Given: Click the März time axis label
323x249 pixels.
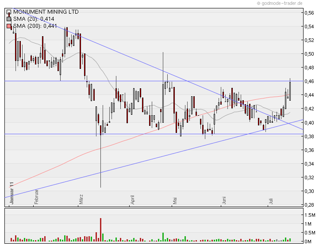Looking at the screenshot, I should click(81, 199).
